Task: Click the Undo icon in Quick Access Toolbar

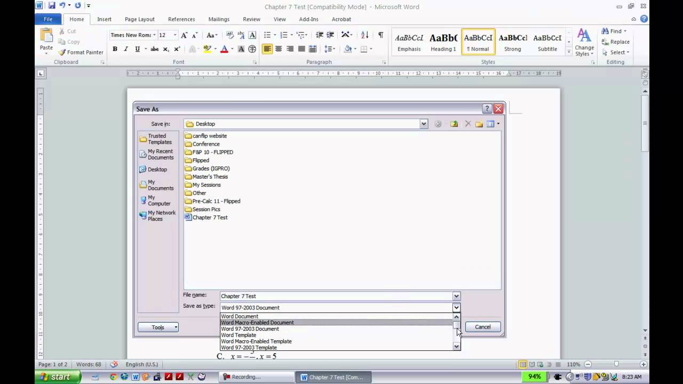Action: (x=62, y=6)
